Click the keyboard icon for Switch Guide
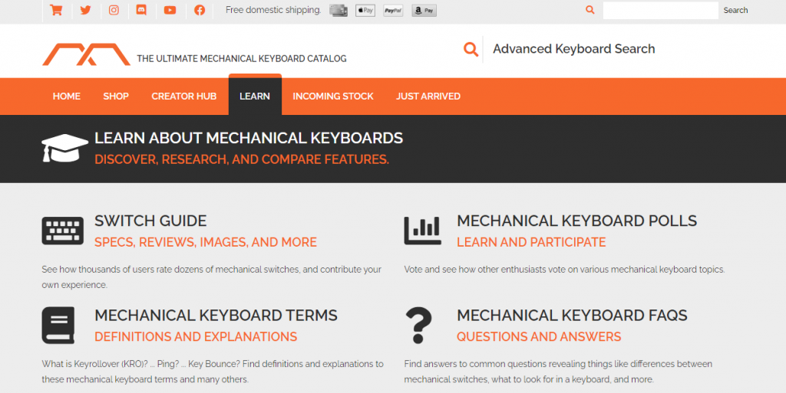Image resolution: width=786 pixels, height=393 pixels. [63, 231]
